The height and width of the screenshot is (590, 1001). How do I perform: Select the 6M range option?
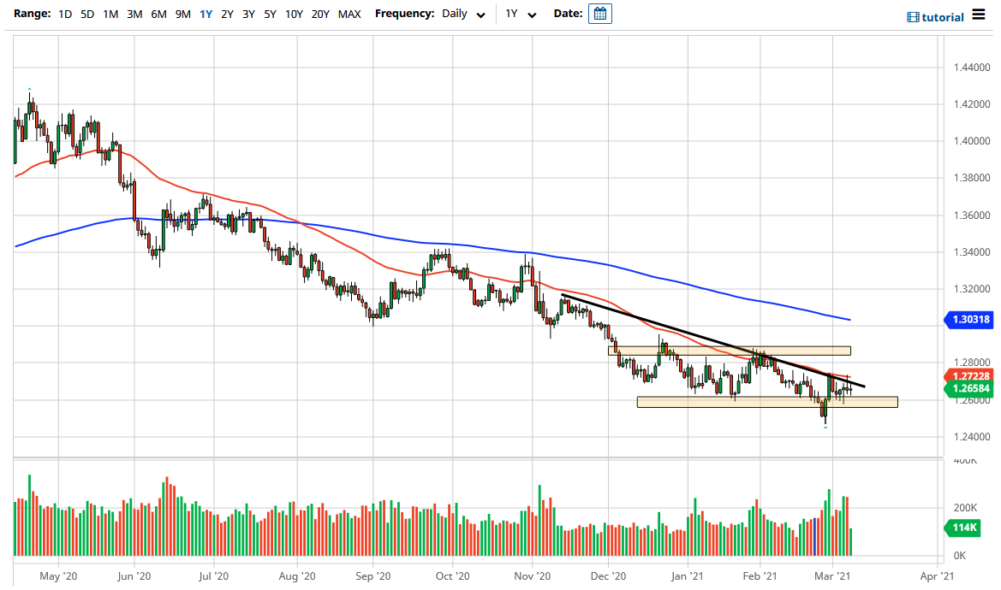(158, 14)
